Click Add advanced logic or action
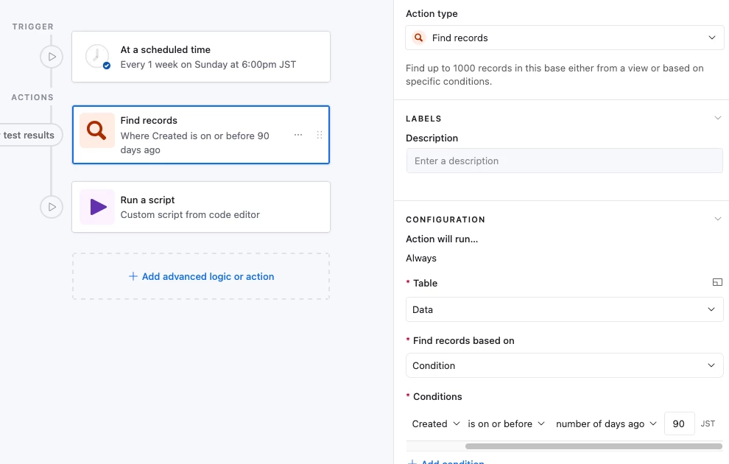Viewport: 729px width, 464px height. point(201,277)
